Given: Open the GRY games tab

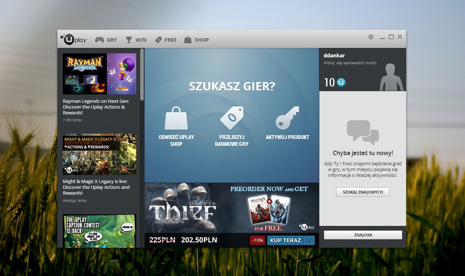Looking at the screenshot, I should (x=106, y=40).
